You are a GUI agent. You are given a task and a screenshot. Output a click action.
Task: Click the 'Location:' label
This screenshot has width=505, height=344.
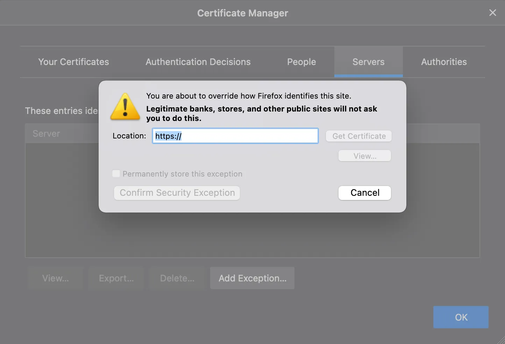coord(129,136)
